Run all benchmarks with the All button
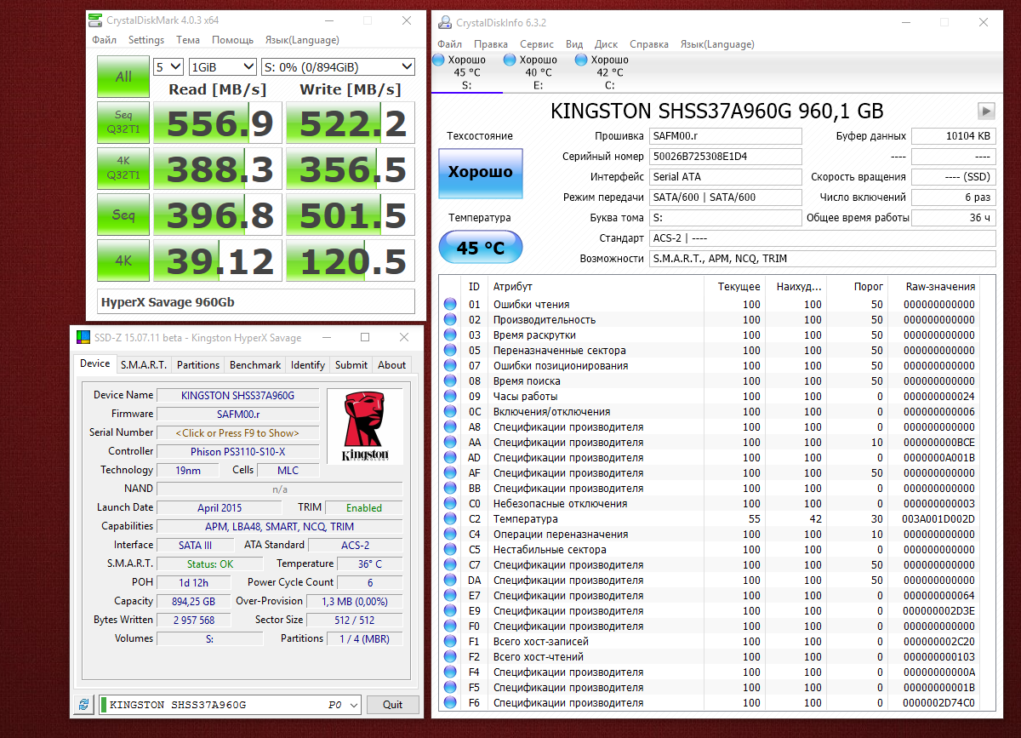Screen dimensions: 1021x738 (x=123, y=77)
